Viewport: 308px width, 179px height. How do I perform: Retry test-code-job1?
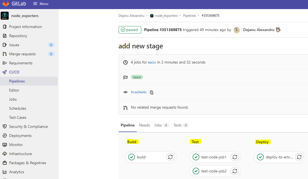235,157
